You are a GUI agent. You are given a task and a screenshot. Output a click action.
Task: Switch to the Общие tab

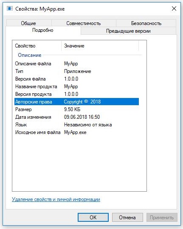click(28, 23)
